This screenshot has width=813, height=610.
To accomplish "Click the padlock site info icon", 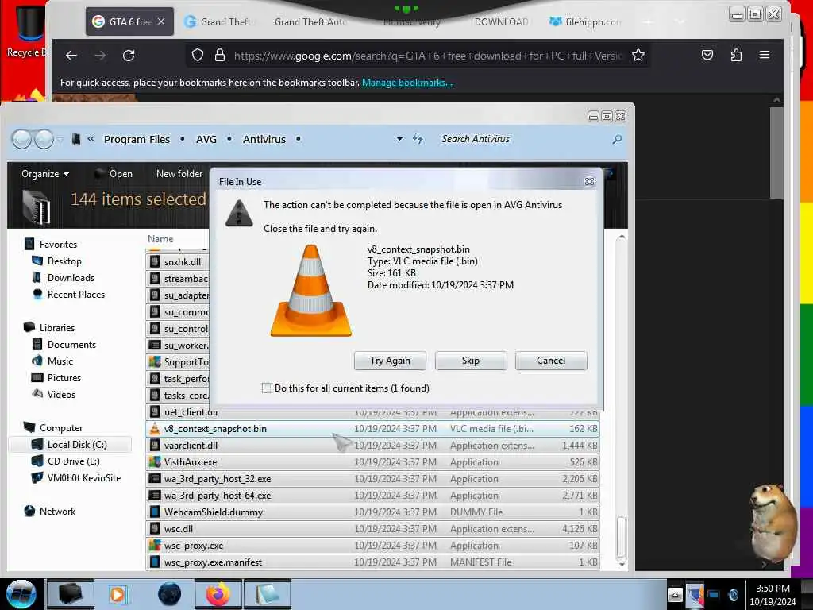I will point(220,55).
